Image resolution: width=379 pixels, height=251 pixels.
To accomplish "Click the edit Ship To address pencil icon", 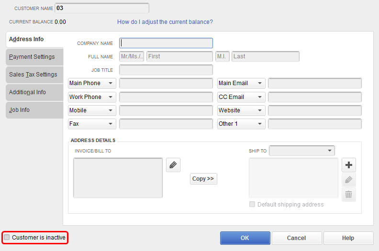I will [x=349, y=180].
